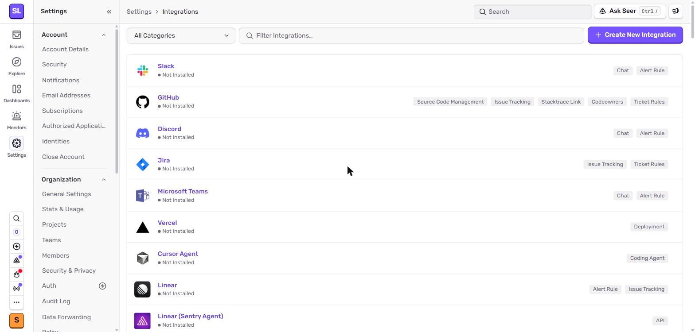Click the SL organization avatar
This screenshot has height=332, width=695.
16,11
